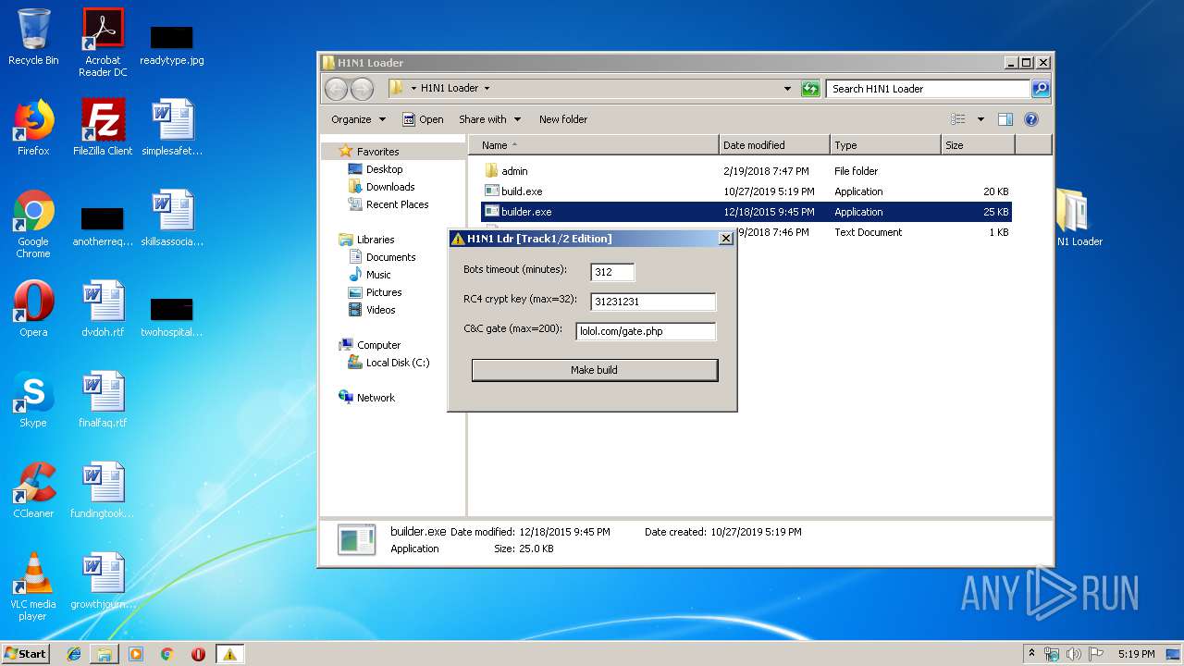Click Windows Explorer taskbar icon
1184x666 pixels.
tap(105, 654)
